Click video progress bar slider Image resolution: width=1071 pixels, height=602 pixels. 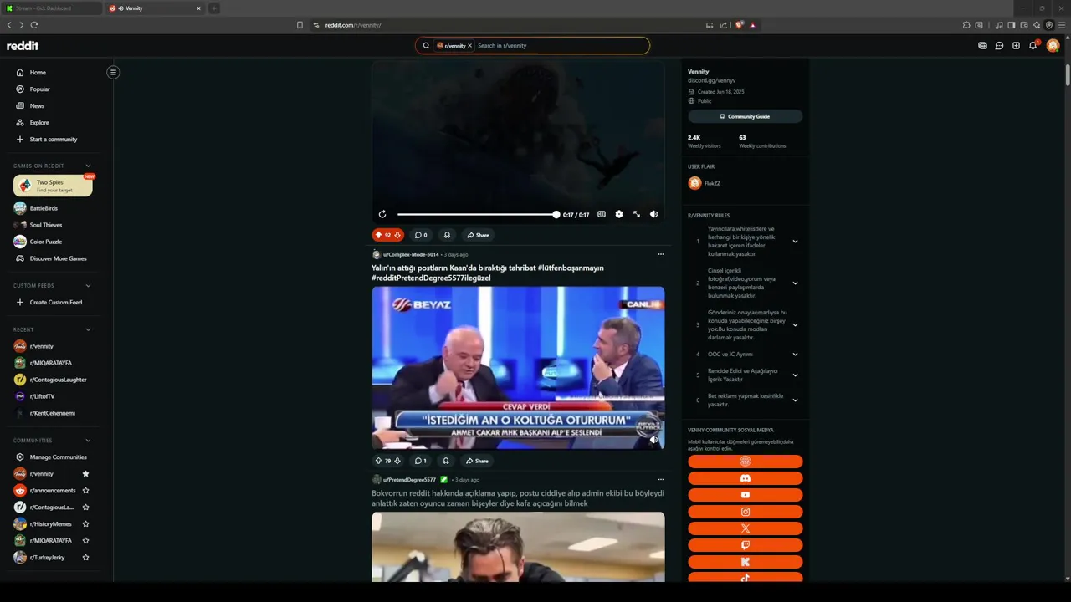[x=477, y=214]
